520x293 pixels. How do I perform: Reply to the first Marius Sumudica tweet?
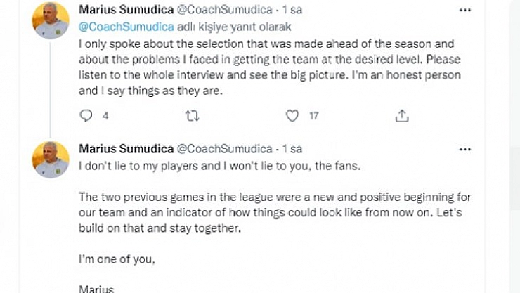pos(86,116)
